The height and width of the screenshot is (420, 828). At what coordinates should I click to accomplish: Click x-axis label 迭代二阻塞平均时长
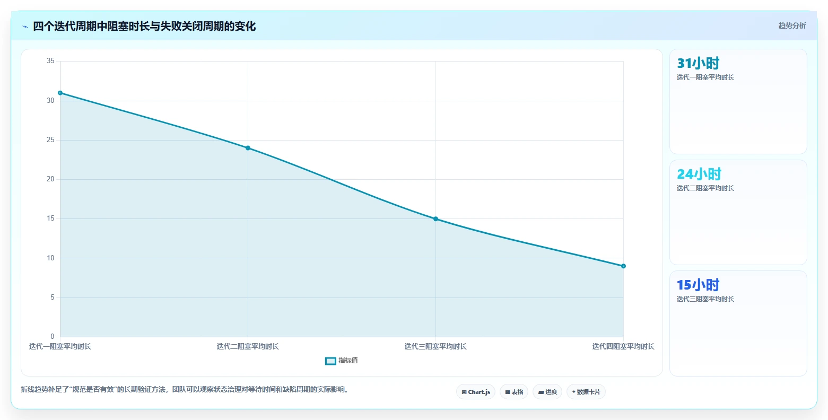click(248, 347)
